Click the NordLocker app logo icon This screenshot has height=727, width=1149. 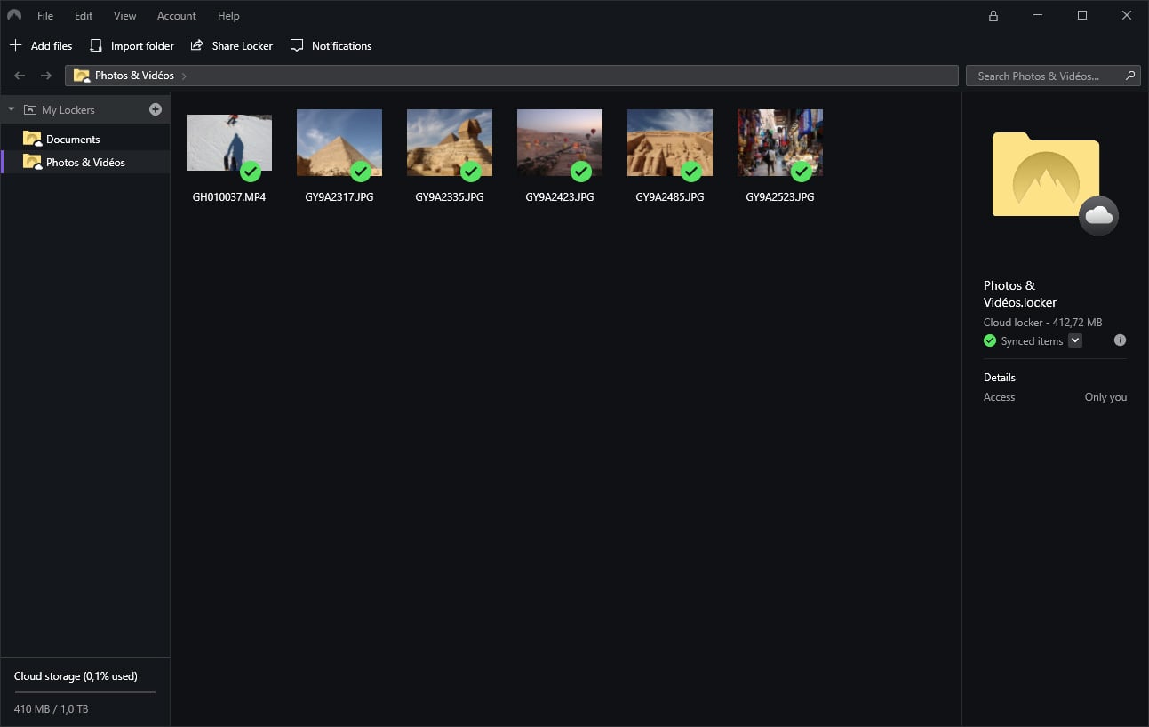tap(14, 15)
